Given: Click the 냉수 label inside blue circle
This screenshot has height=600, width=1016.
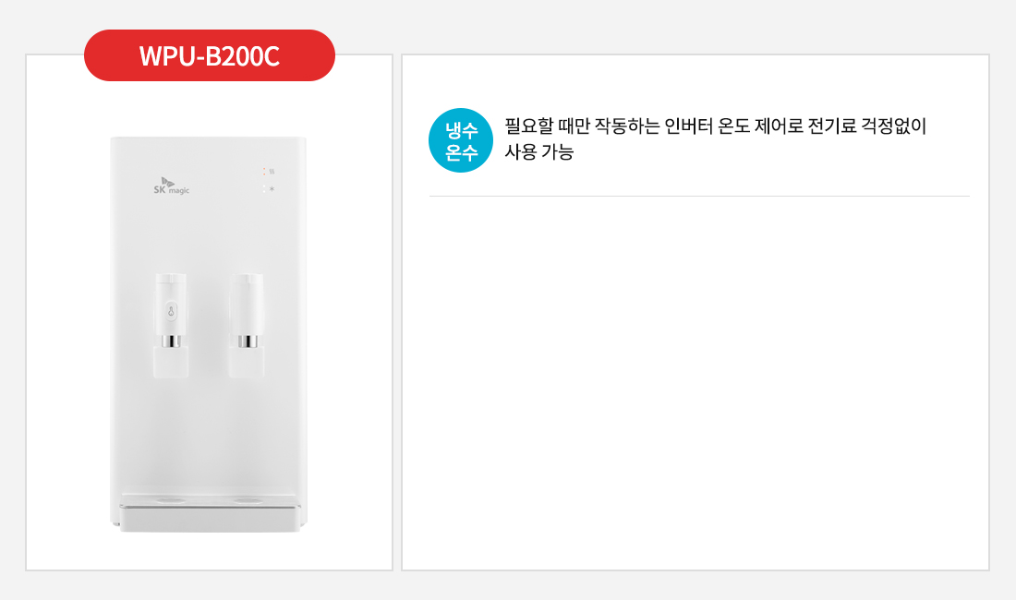Looking at the screenshot, I should pos(461,129).
